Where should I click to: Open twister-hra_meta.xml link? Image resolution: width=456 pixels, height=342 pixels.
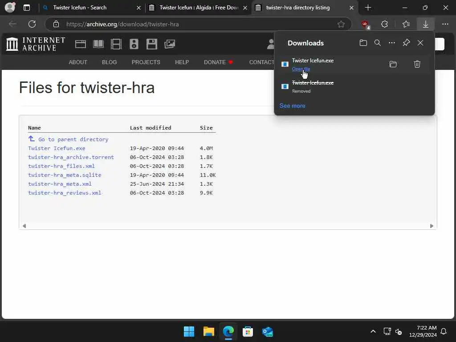point(60,184)
